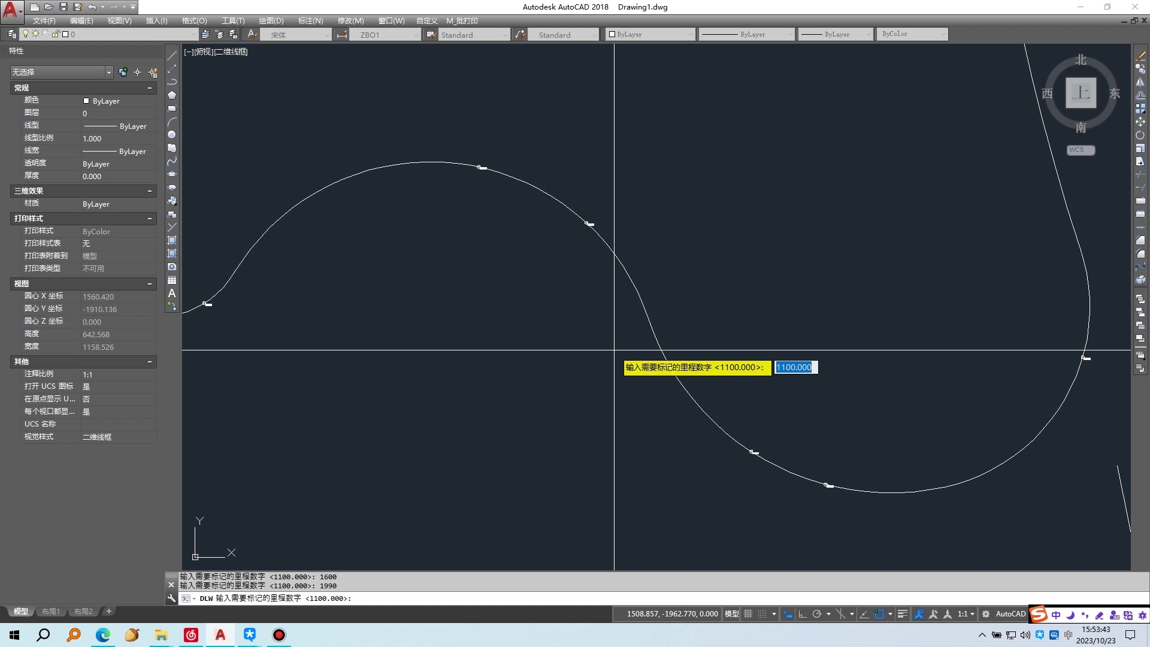Select the Hatch tool icon
The width and height of the screenshot is (1150, 647).
172,240
